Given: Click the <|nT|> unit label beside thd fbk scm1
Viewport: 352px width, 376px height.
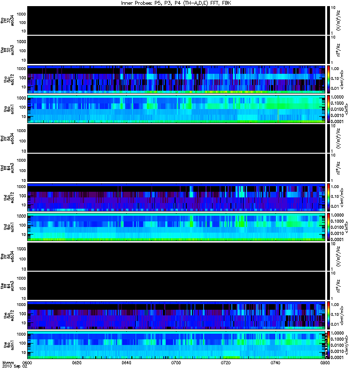Looking at the screenshot, I should [346, 227].
